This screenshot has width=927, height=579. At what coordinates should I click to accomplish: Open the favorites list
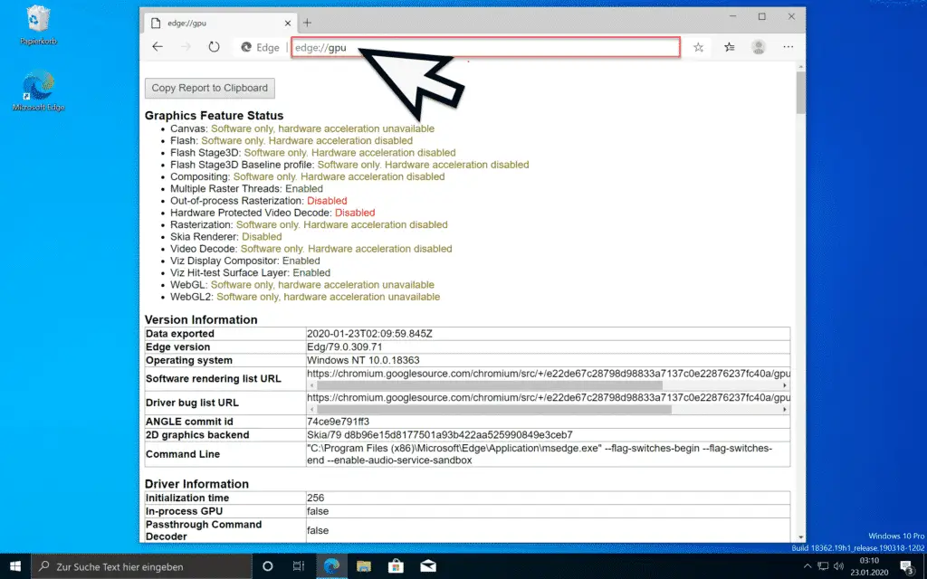tap(729, 47)
